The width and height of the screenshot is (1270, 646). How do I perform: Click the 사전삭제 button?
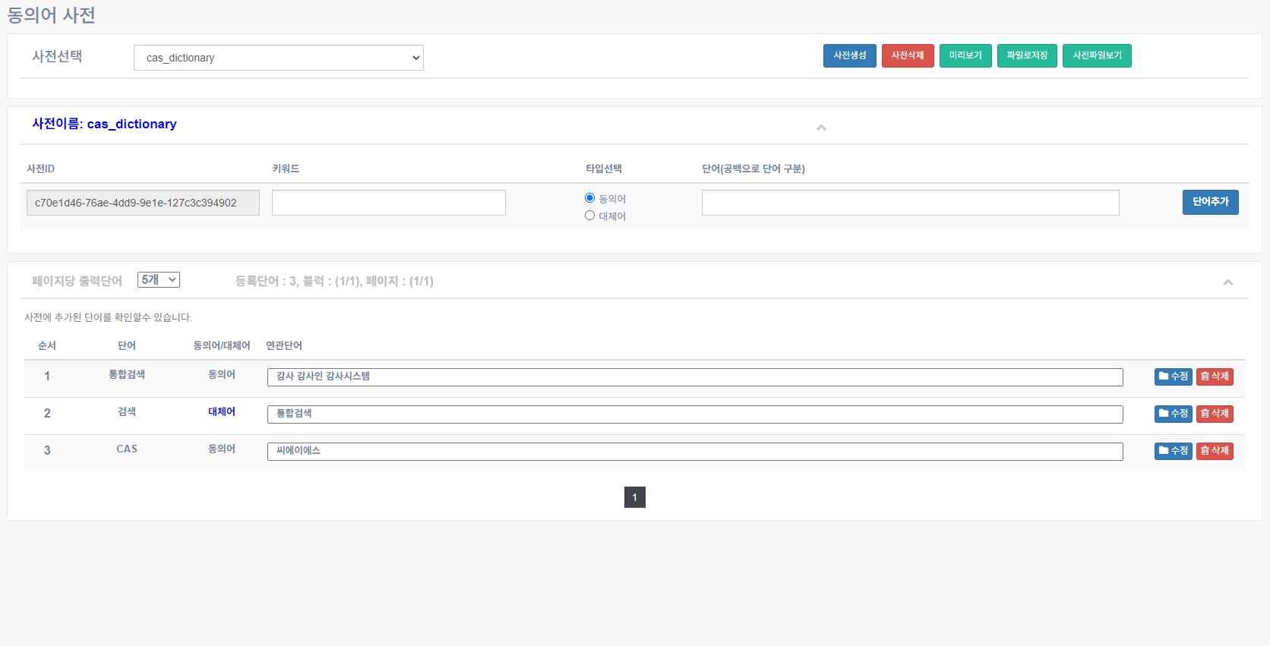click(908, 55)
